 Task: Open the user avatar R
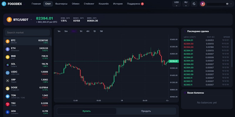pos(203,4)
